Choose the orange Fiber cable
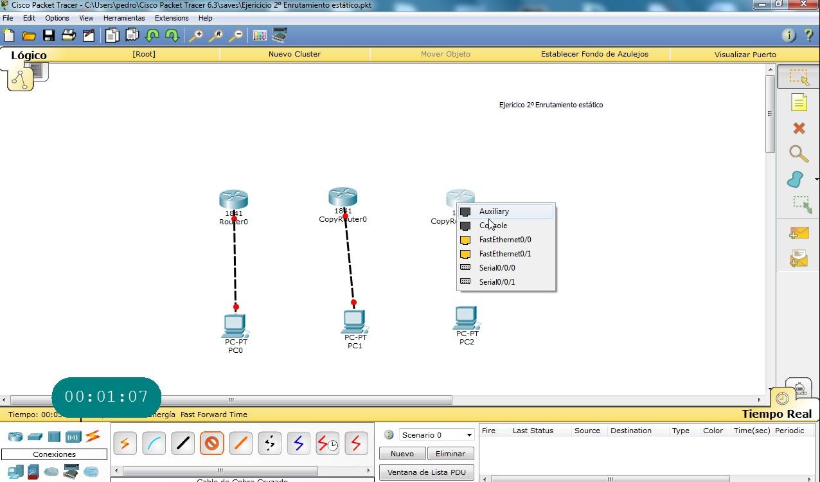Image resolution: width=820 pixels, height=482 pixels. coord(240,443)
